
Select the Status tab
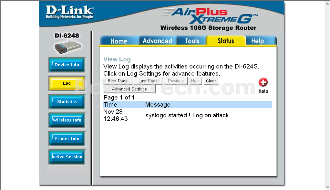click(226, 41)
